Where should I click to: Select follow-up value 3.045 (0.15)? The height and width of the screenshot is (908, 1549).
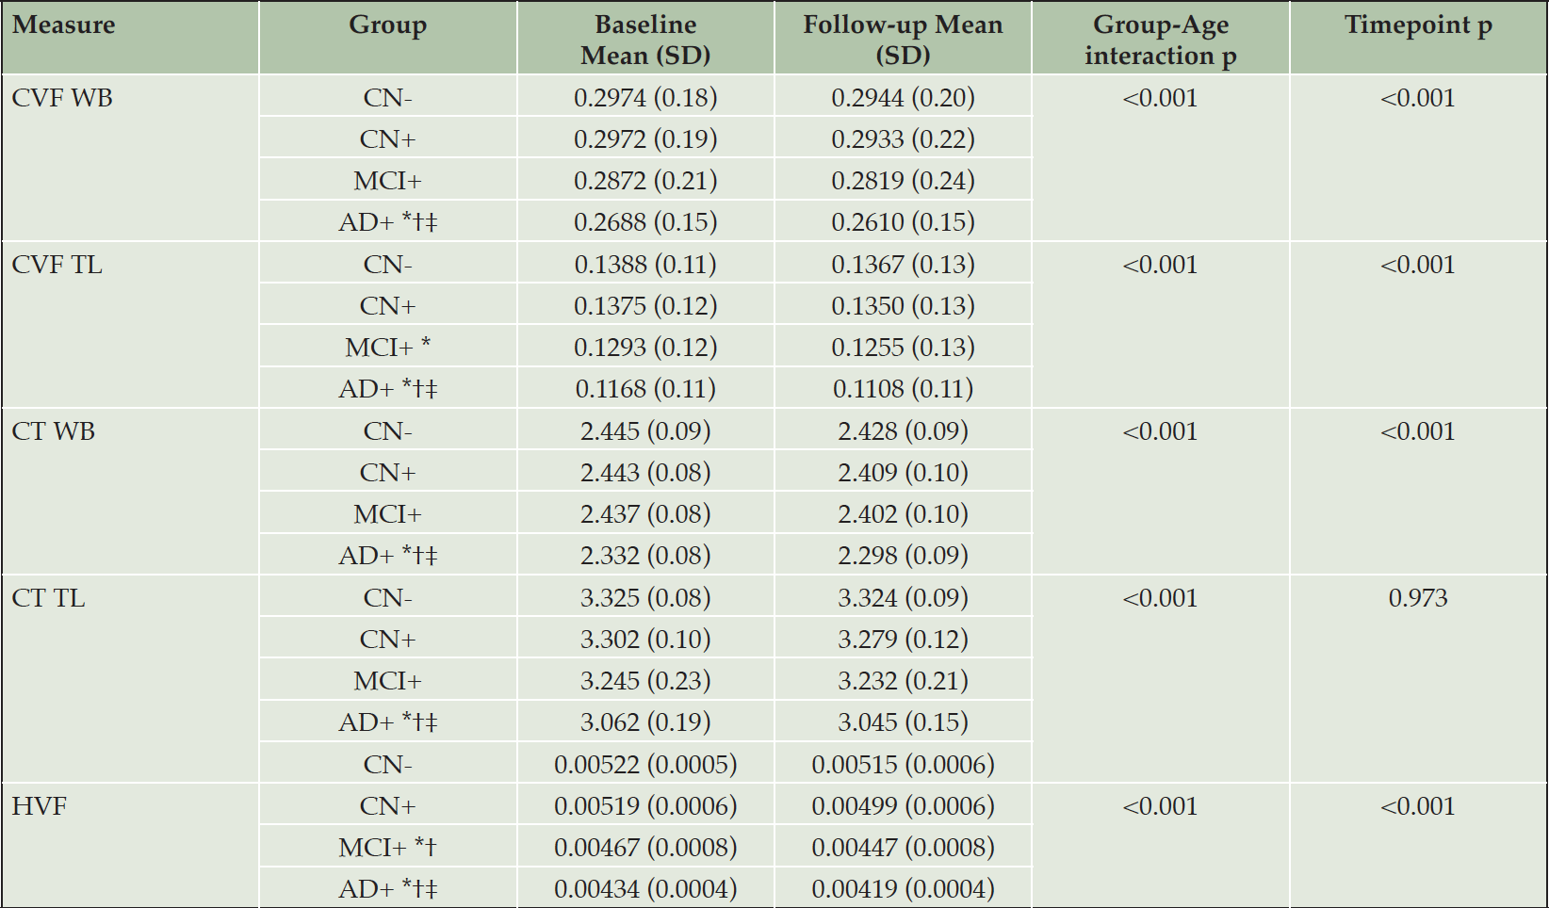pos(903,722)
